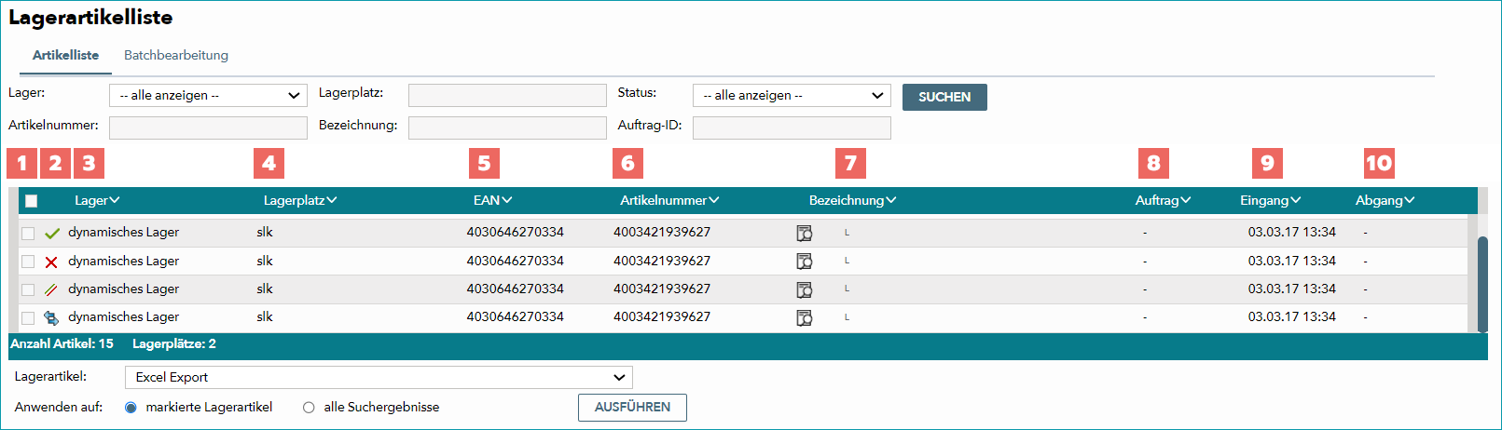Sort by the Auftrag column header
The width and height of the screenshot is (1502, 430).
point(1163,200)
